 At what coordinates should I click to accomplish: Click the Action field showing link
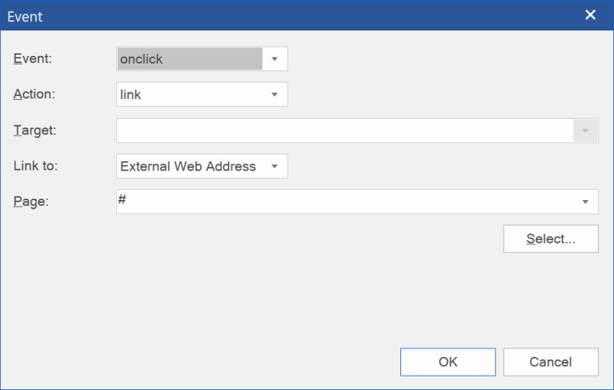click(x=202, y=94)
